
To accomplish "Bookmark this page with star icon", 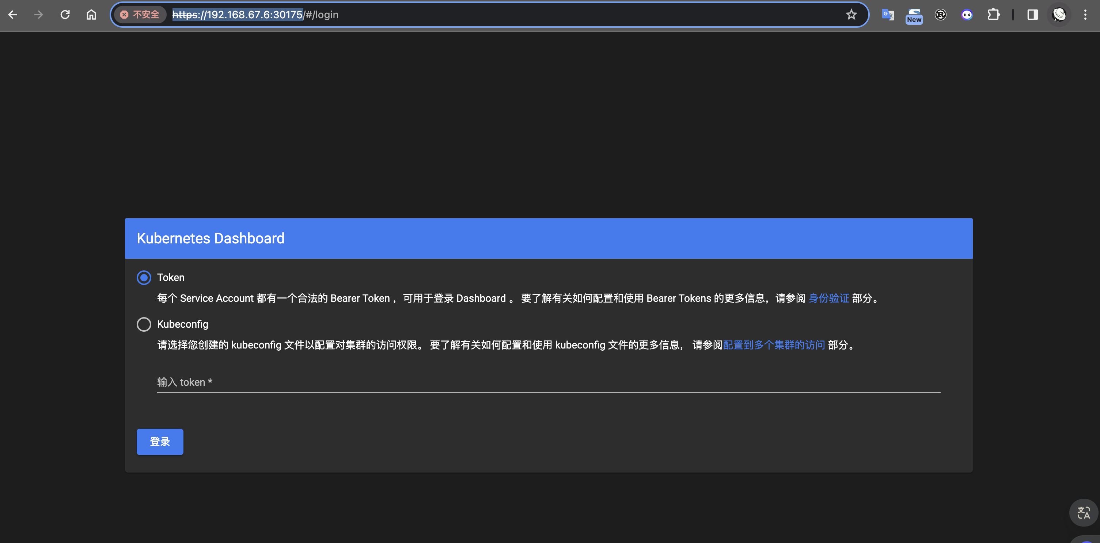I will (x=851, y=15).
